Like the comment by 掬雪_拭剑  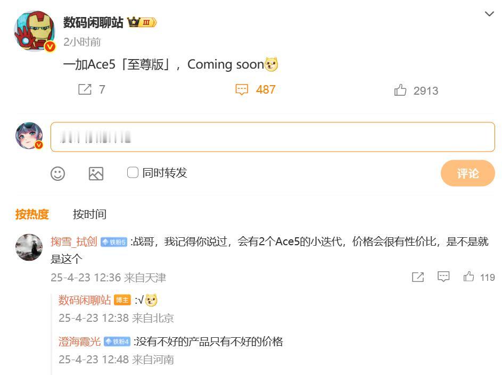pyautogui.click(x=468, y=277)
